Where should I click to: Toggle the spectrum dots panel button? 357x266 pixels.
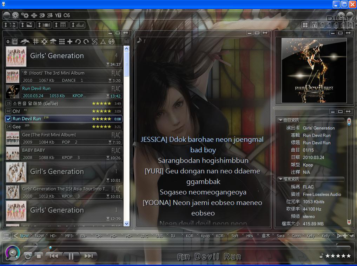[78, 25]
